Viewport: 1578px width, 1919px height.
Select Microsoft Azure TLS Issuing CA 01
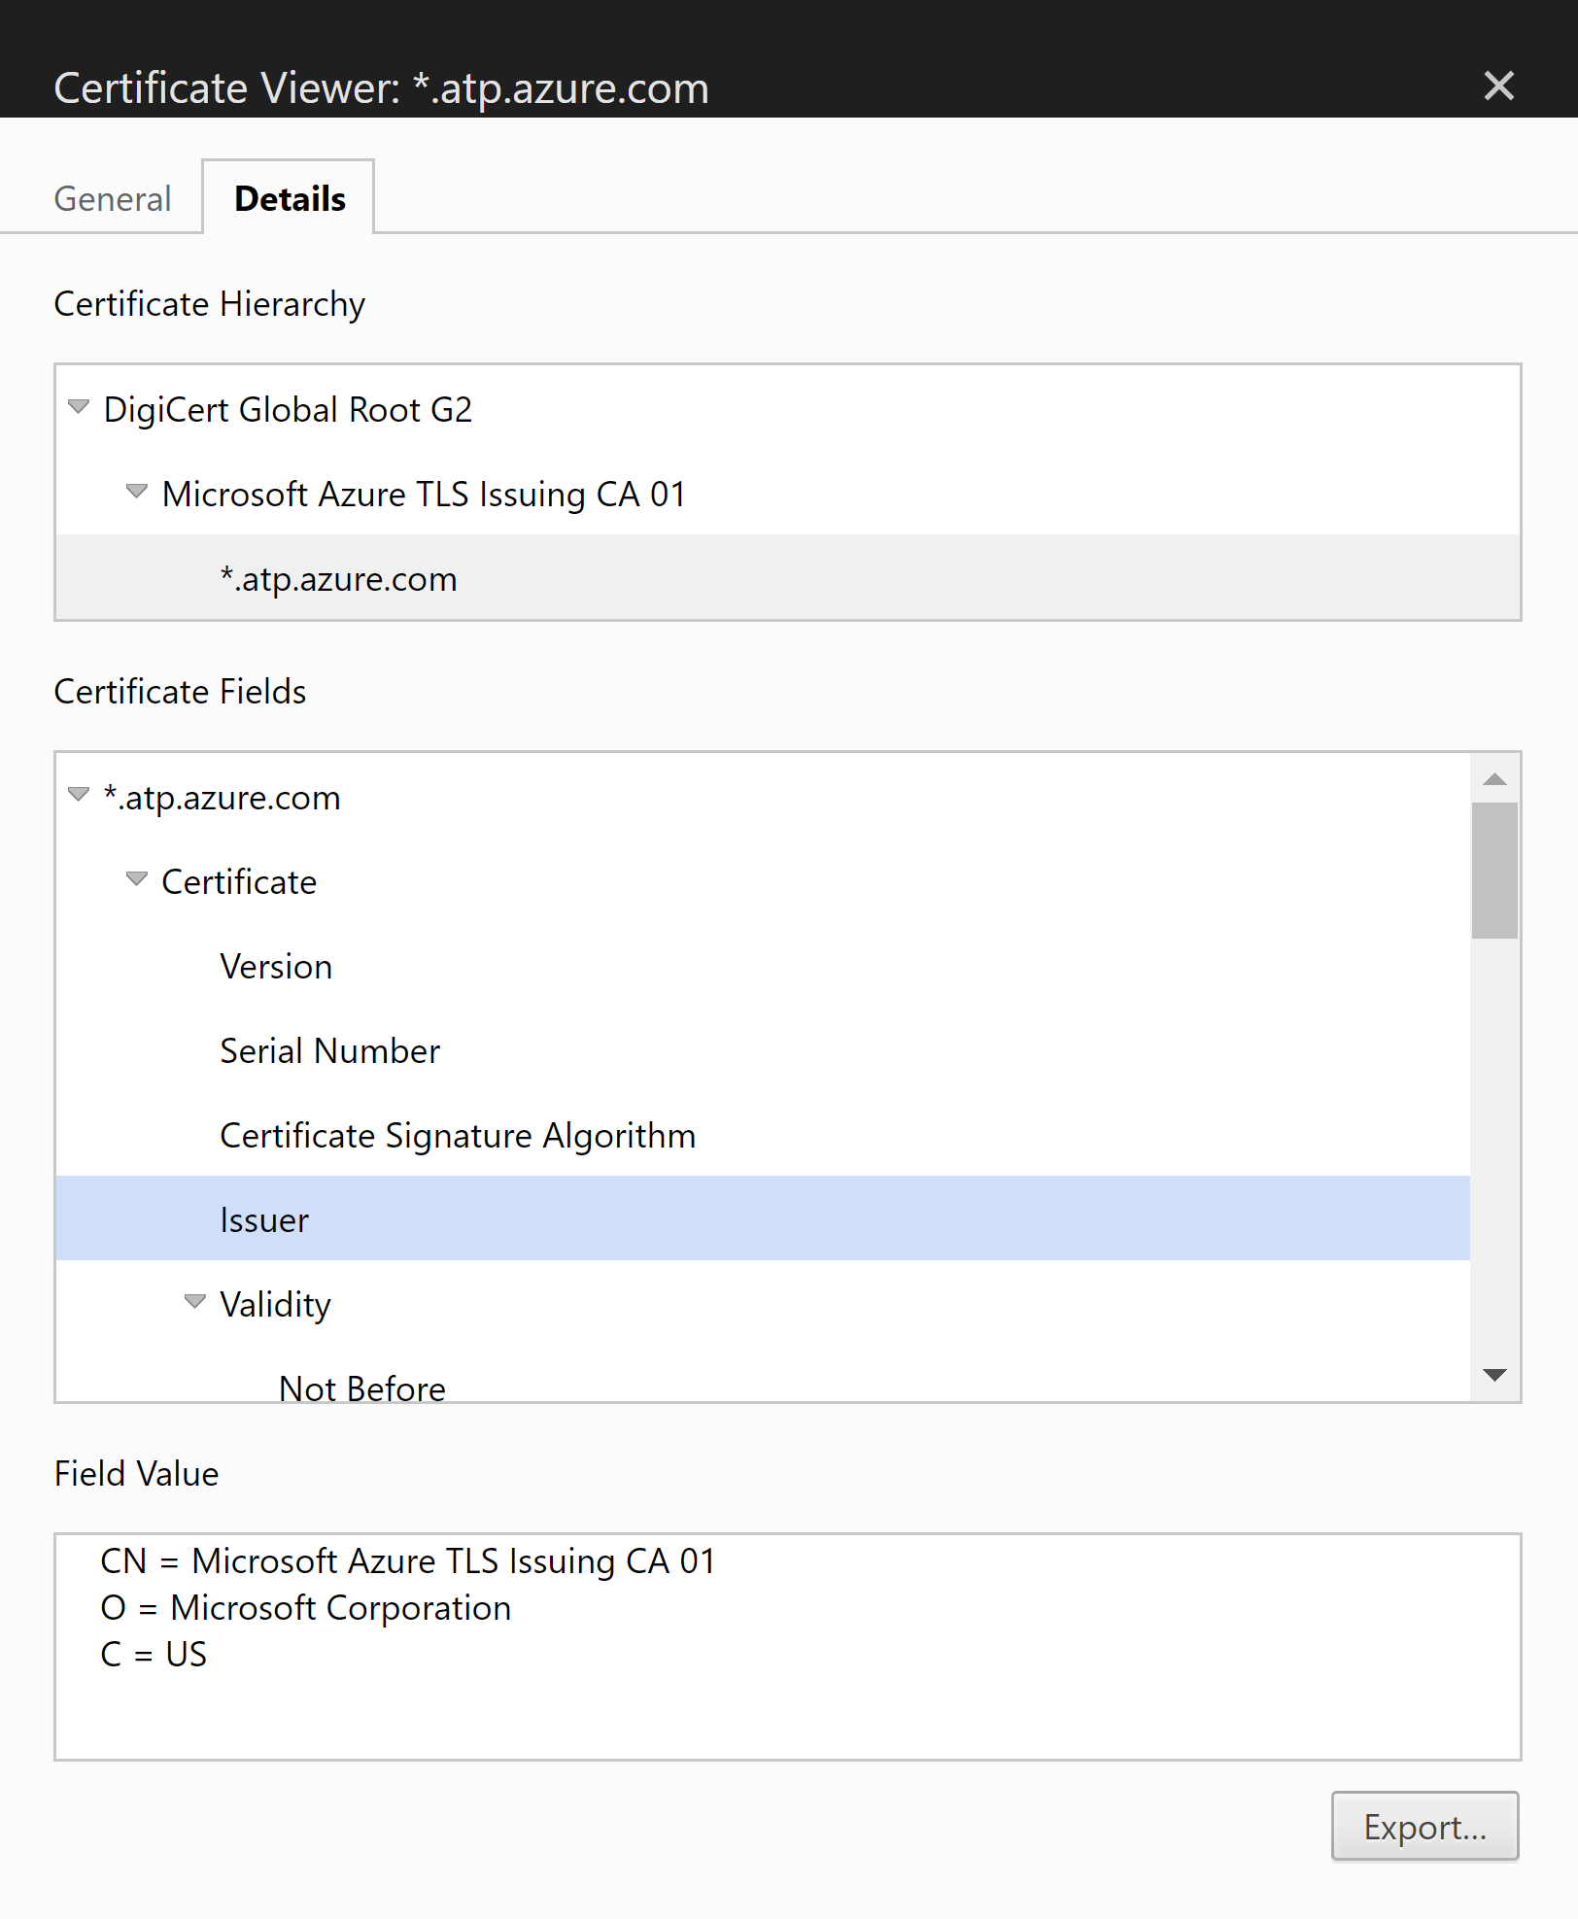click(424, 495)
